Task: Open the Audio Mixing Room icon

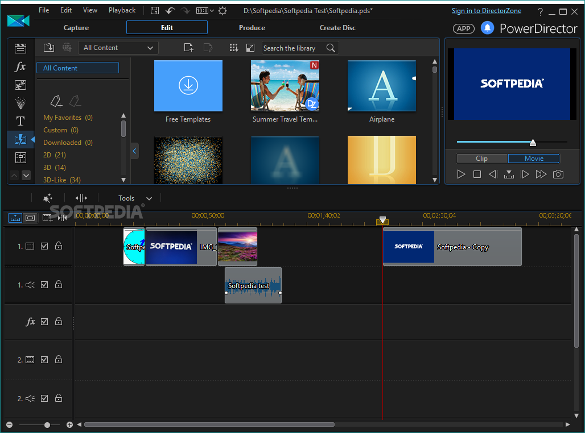Action: (x=20, y=157)
